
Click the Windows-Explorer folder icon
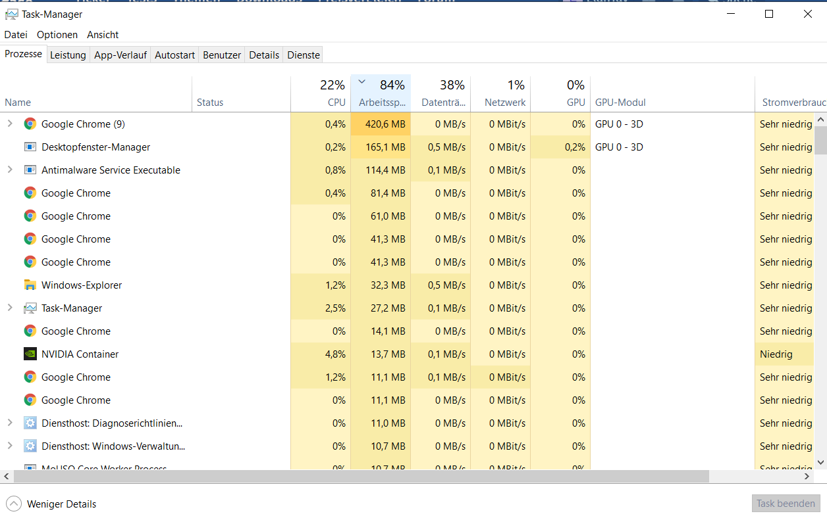pos(30,285)
